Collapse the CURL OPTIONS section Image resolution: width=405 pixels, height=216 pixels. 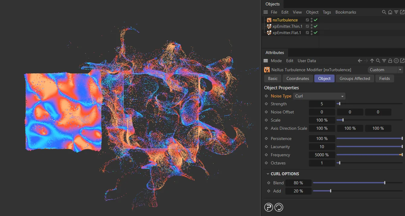click(267, 174)
